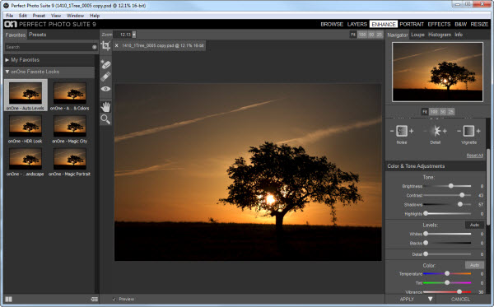The image size is (494, 307).
Task: Open the Loupe tab
Action: [417, 35]
